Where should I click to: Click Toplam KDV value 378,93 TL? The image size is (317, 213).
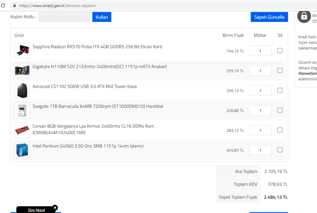[278, 184]
